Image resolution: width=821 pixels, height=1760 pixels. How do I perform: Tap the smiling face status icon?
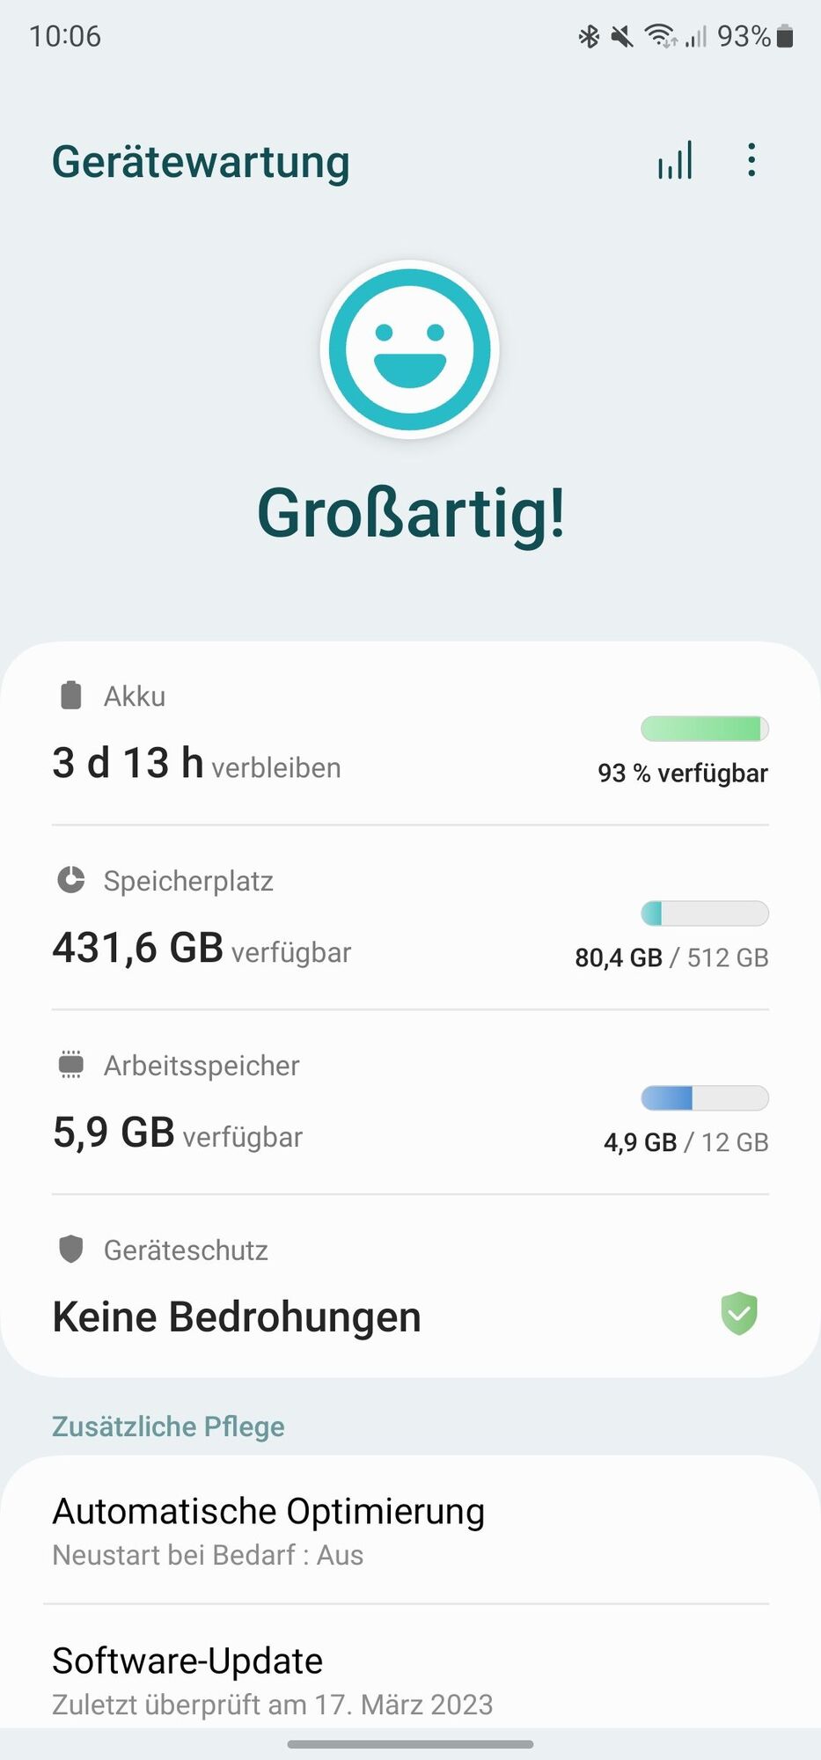pos(410,349)
